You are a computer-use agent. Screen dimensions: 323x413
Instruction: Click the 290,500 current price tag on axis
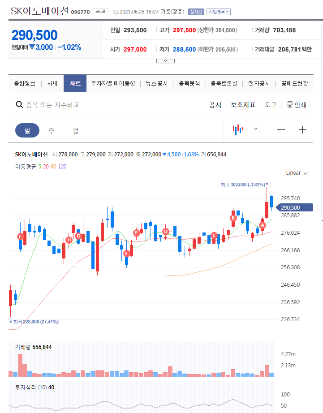tap(294, 207)
